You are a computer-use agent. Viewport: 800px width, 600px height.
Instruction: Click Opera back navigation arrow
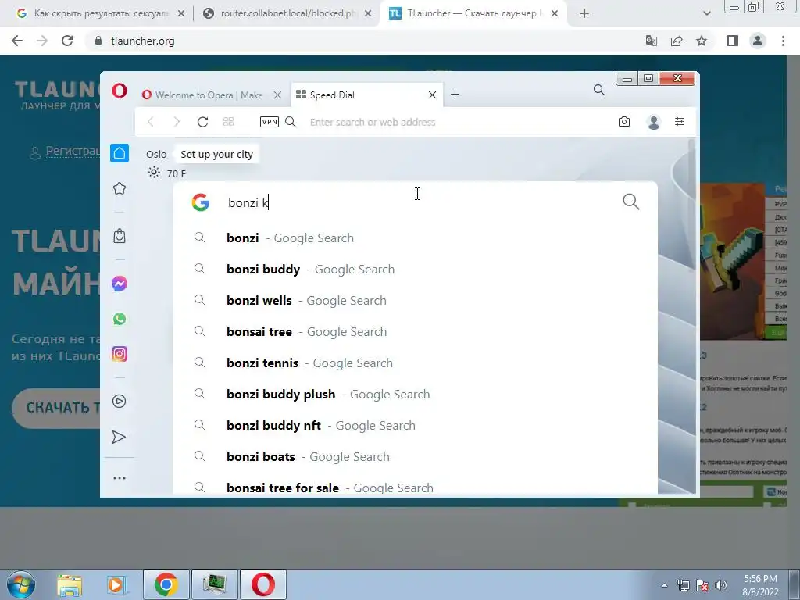pos(151,122)
